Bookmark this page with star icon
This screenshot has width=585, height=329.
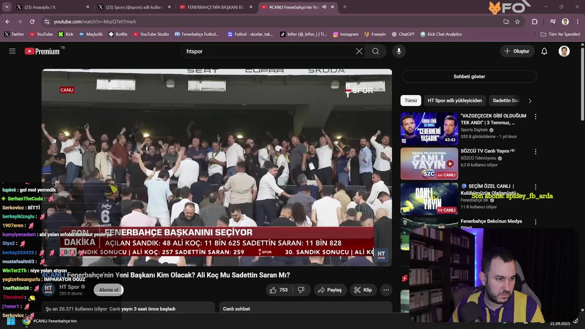(517, 21)
